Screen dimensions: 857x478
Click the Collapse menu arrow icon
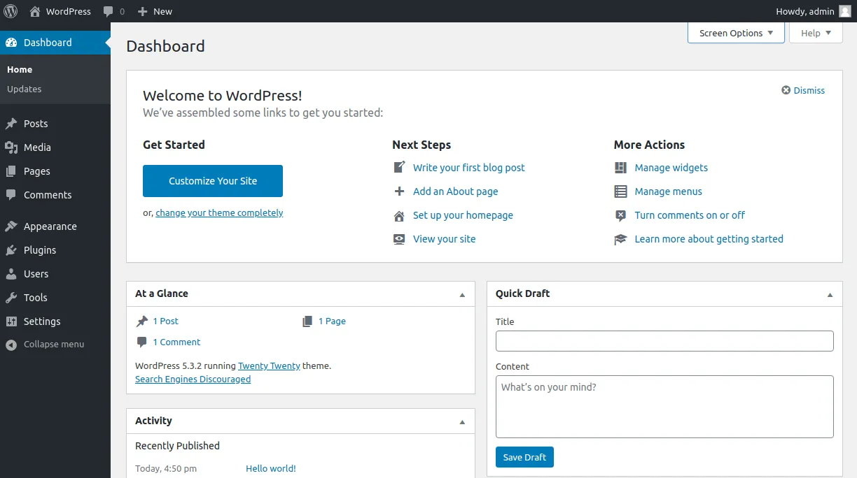(11, 345)
